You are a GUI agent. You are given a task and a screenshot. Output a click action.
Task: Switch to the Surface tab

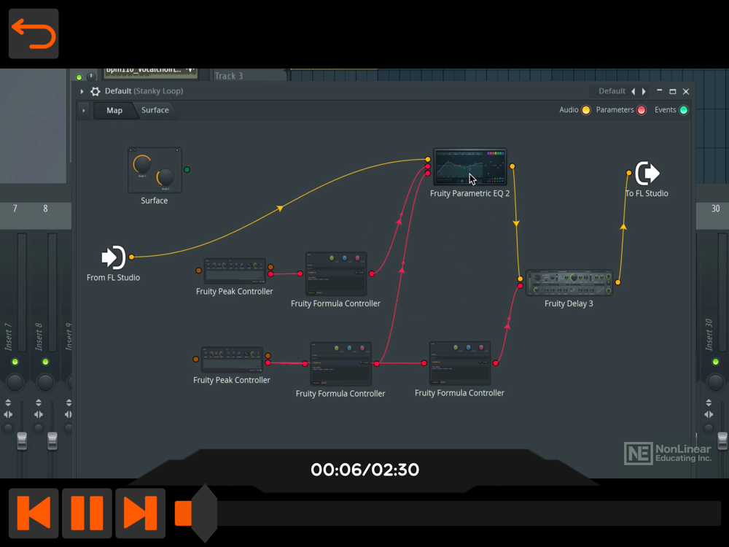pyautogui.click(x=155, y=110)
